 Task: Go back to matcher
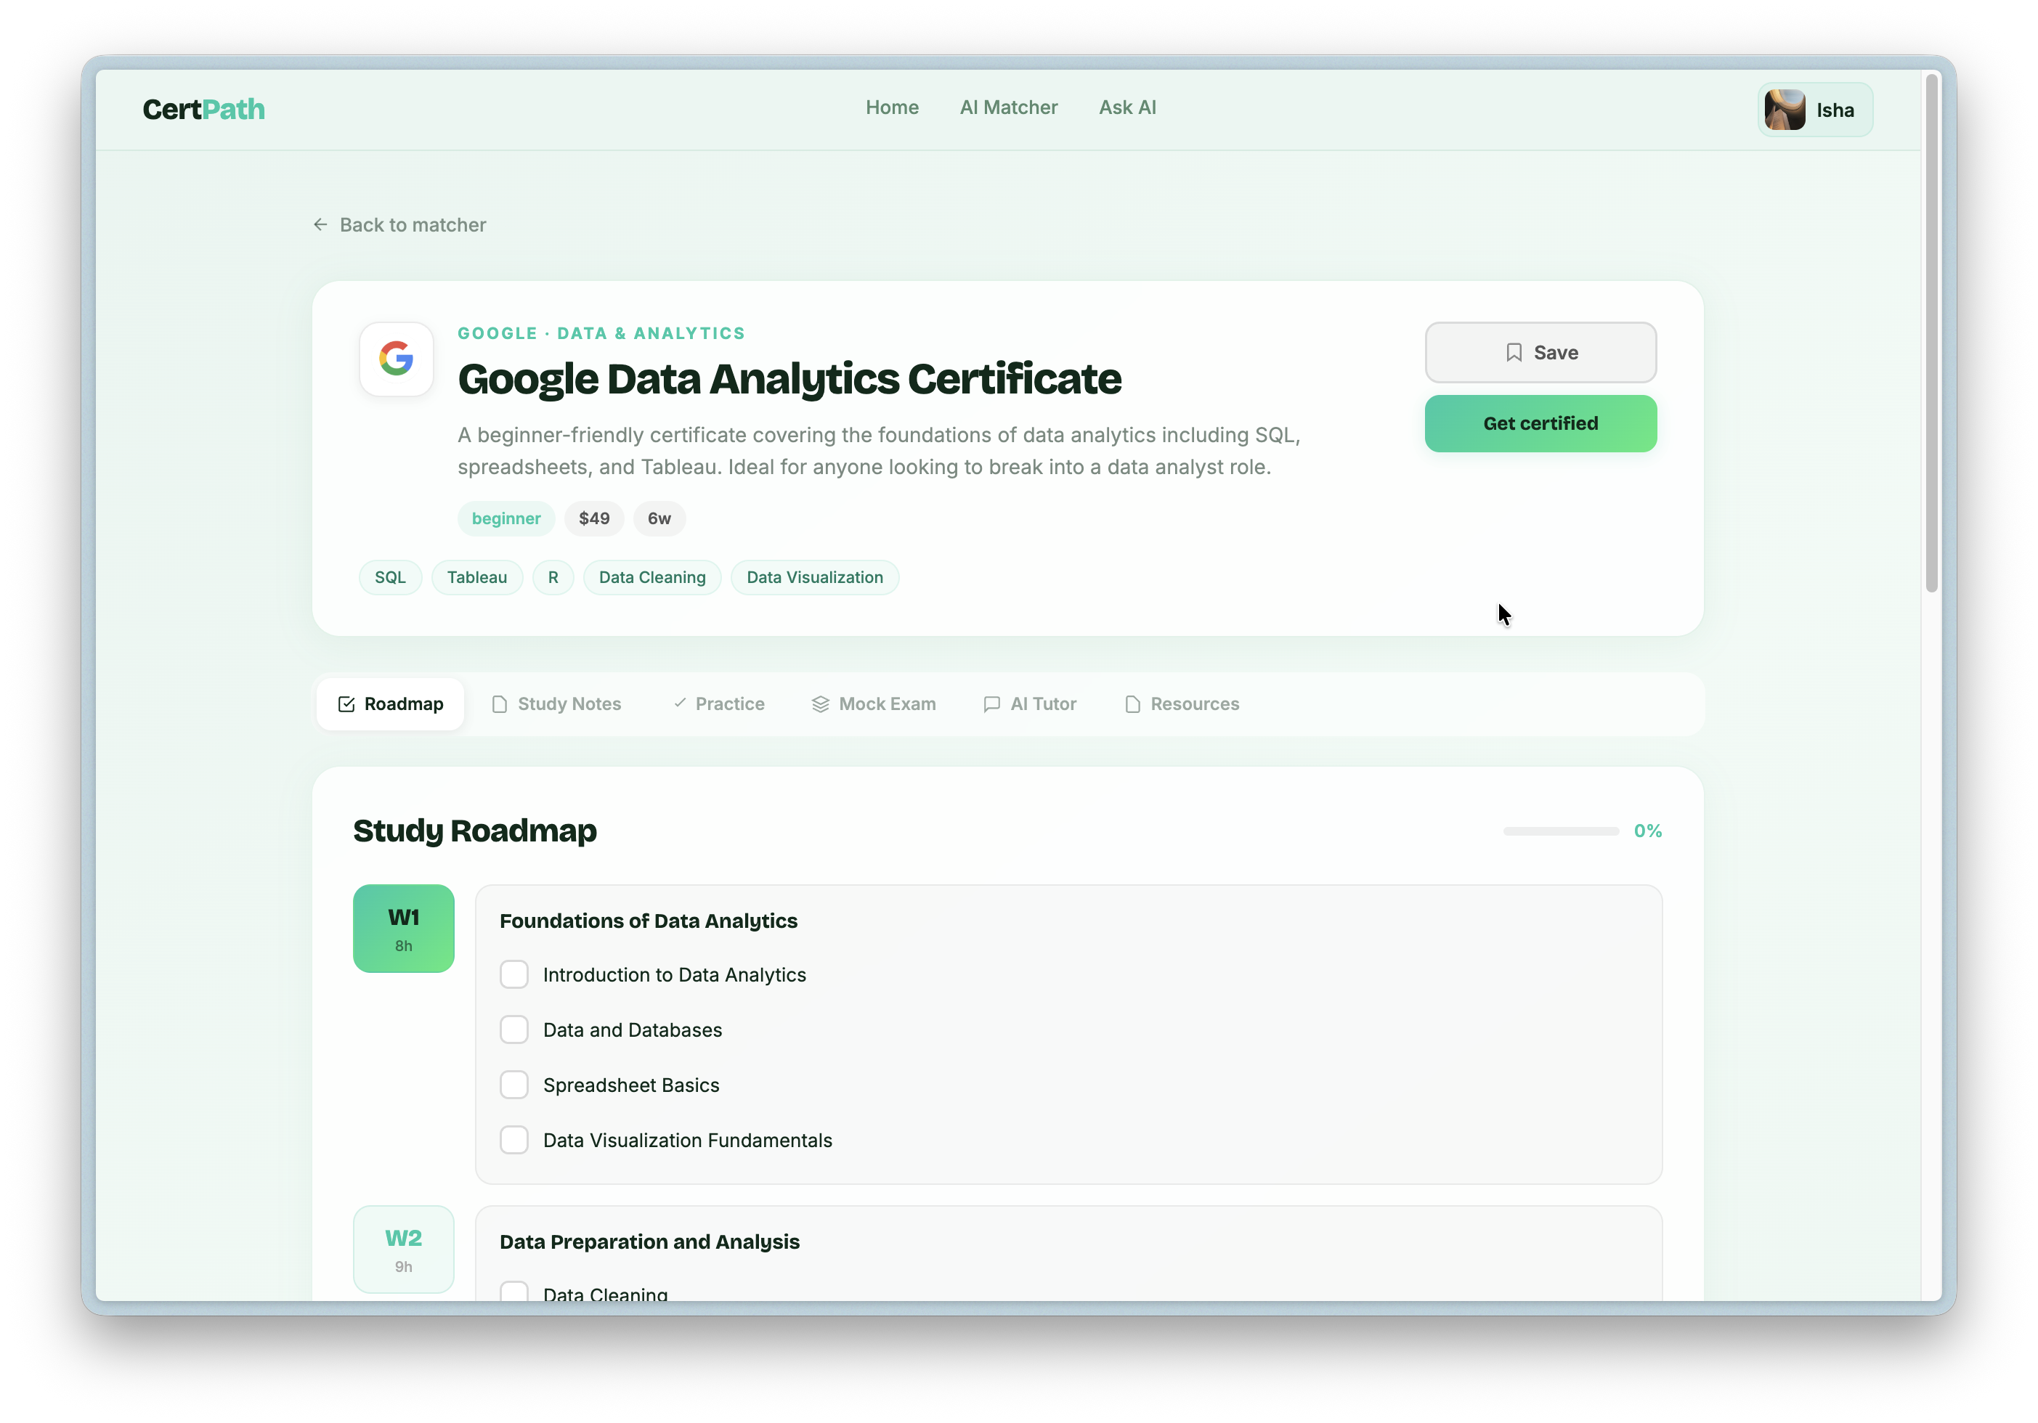399,224
